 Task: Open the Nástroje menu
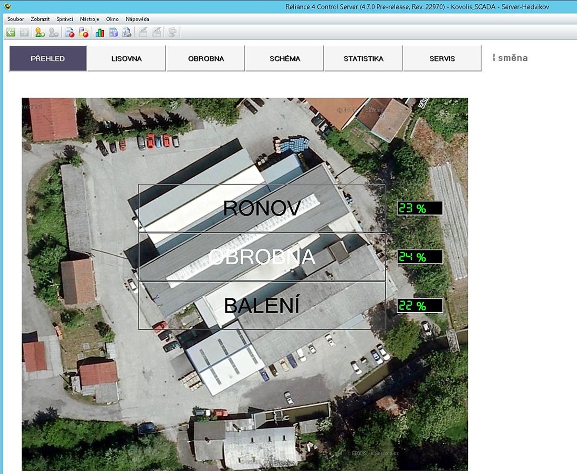click(x=90, y=19)
